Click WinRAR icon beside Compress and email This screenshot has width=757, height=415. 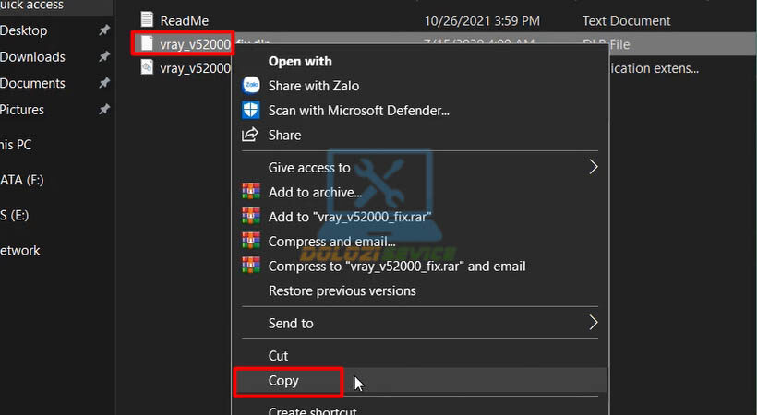pos(250,241)
